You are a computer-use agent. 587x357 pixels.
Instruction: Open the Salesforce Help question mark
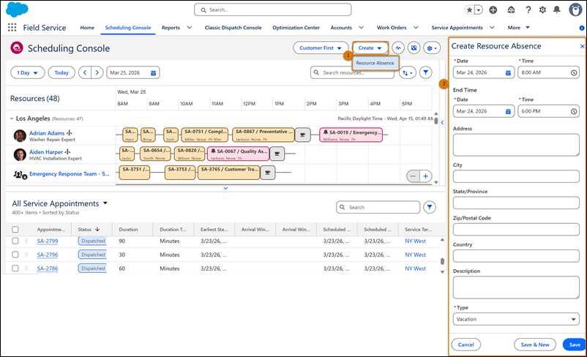click(x=528, y=10)
